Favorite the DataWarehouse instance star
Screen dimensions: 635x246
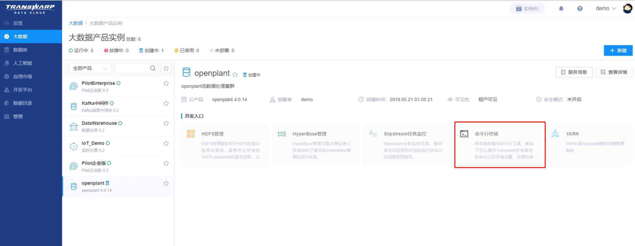166,123
